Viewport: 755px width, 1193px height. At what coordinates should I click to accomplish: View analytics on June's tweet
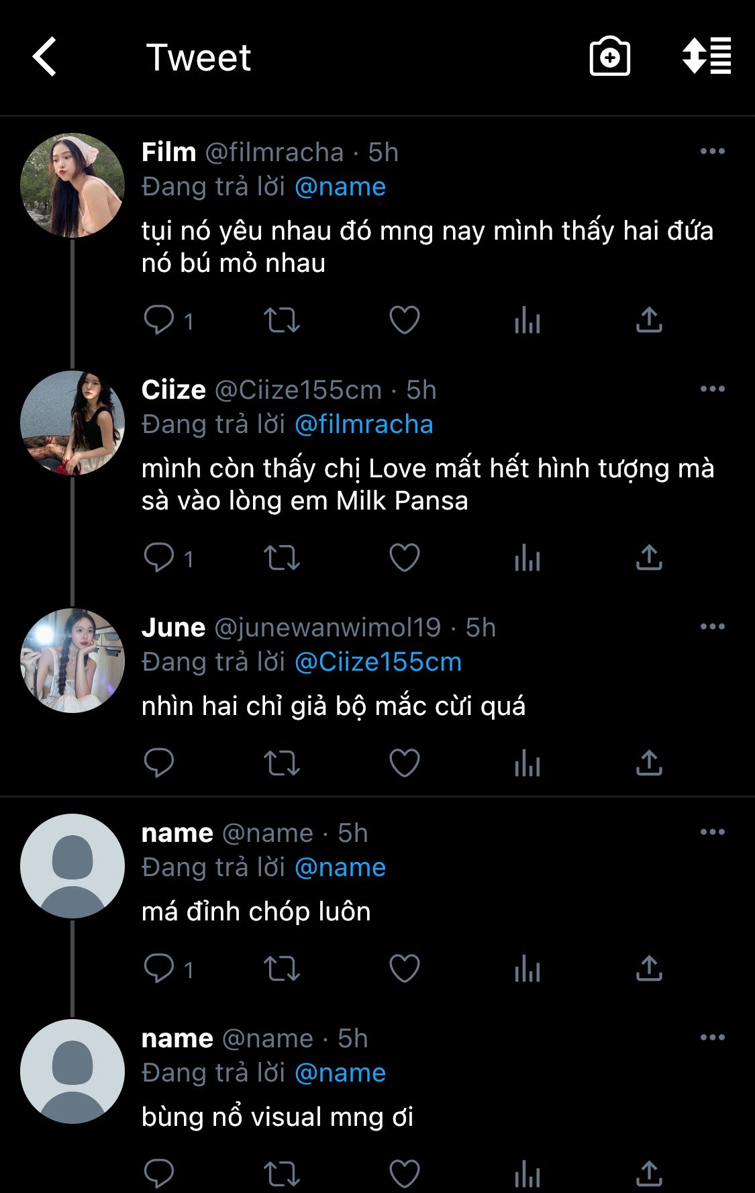[527, 763]
